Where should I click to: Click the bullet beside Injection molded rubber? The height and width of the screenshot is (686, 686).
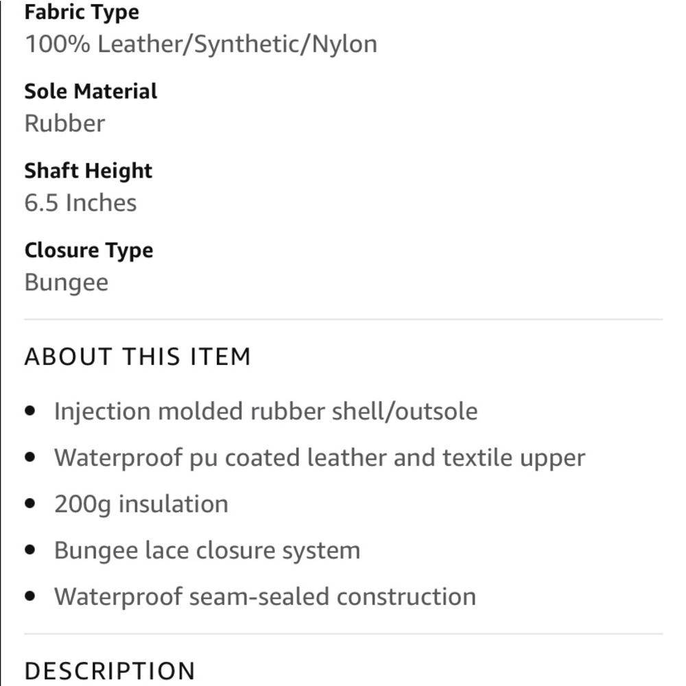pyautogui.click(x=29, y=412)
